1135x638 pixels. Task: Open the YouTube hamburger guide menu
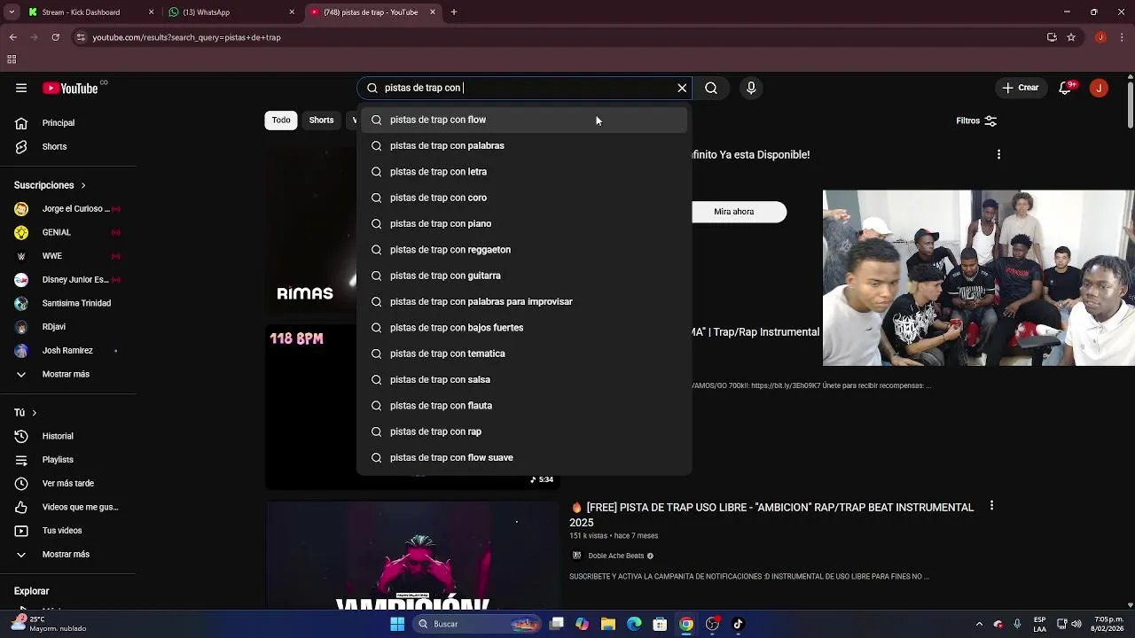click(21, 88)
